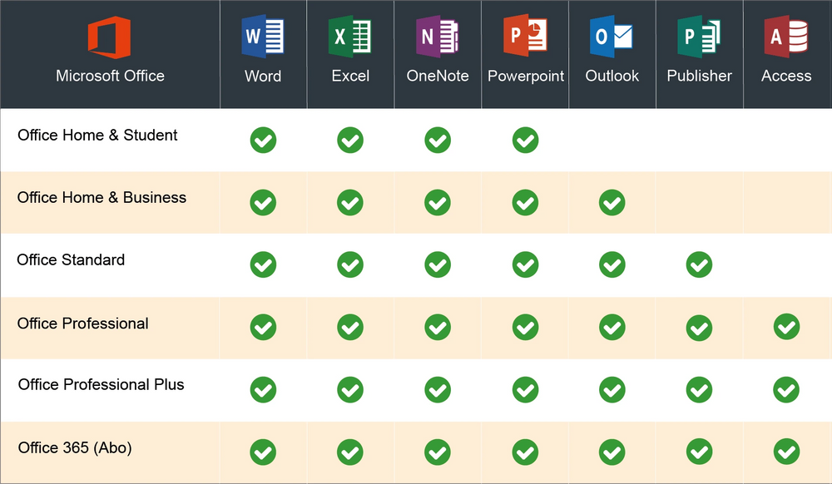Screen dimensions: 832x484
Task: Select the Publisher icon
Action: point(699,33)
